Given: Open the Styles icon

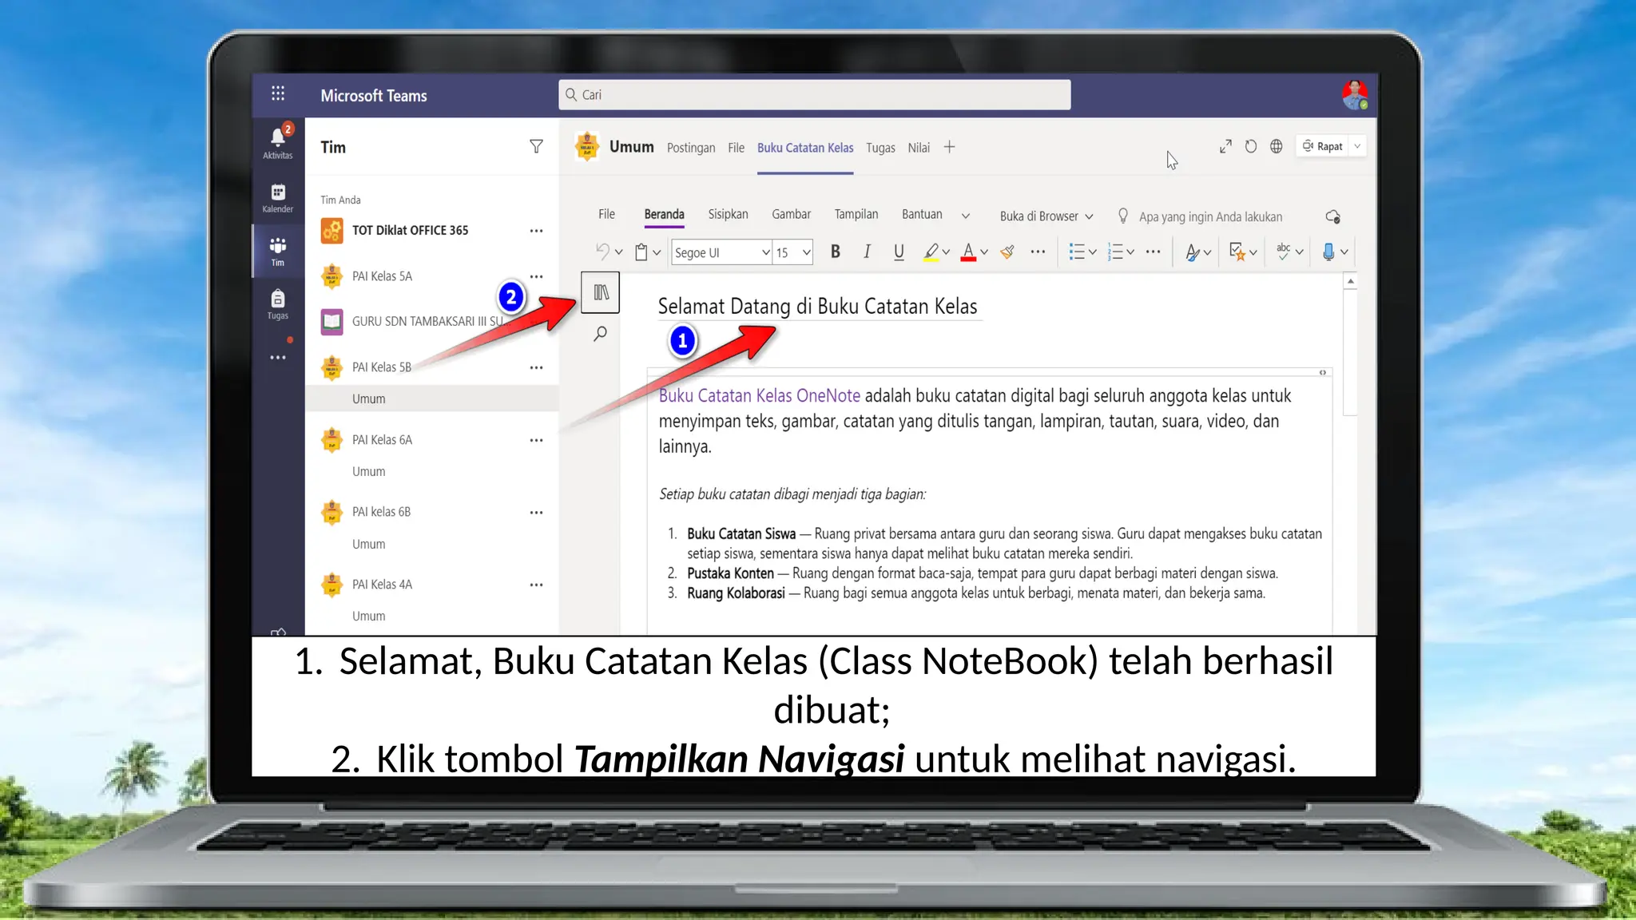Looking at the screenshot, I should pyautogui.click(x=1192, y=252).
